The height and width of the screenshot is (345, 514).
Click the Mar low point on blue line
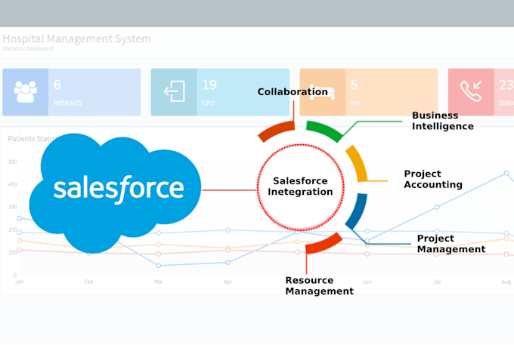[159, 266]
